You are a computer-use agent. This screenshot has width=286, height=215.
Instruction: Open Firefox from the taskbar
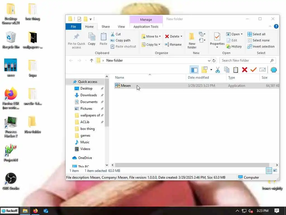point(35,211)
